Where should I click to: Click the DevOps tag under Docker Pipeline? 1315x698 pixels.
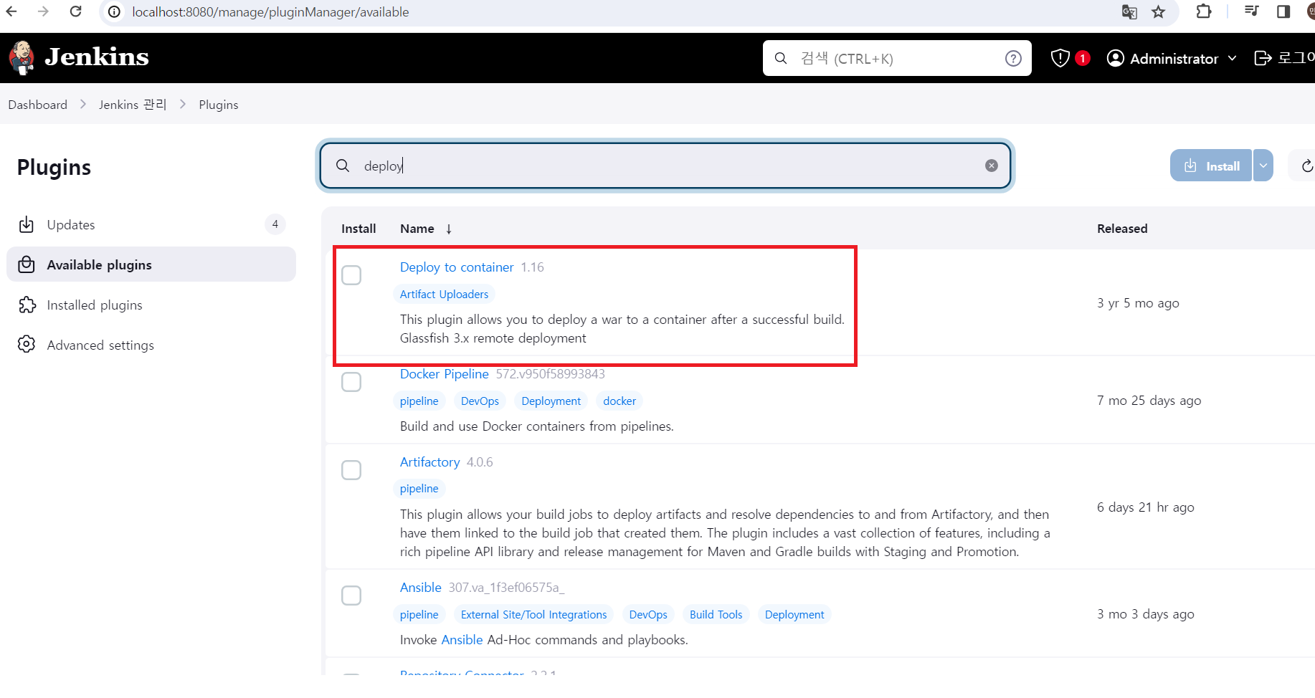coord(480,401)
